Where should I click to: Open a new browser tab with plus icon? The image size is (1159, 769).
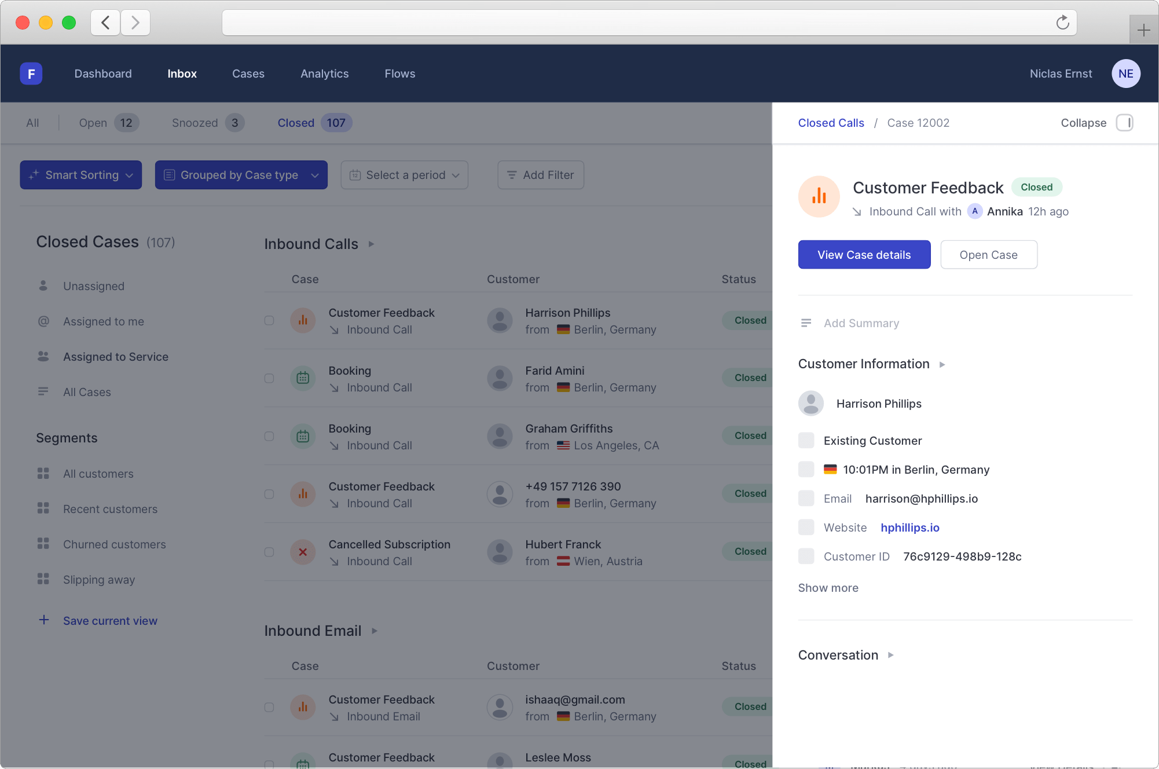point(1143,30)
